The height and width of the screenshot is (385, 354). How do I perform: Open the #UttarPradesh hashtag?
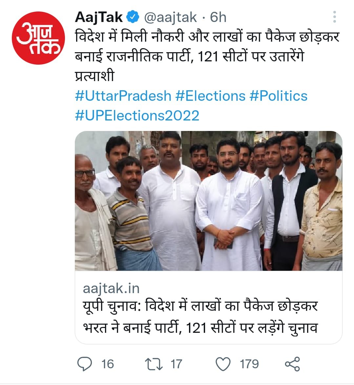click(x=123, y=96)
